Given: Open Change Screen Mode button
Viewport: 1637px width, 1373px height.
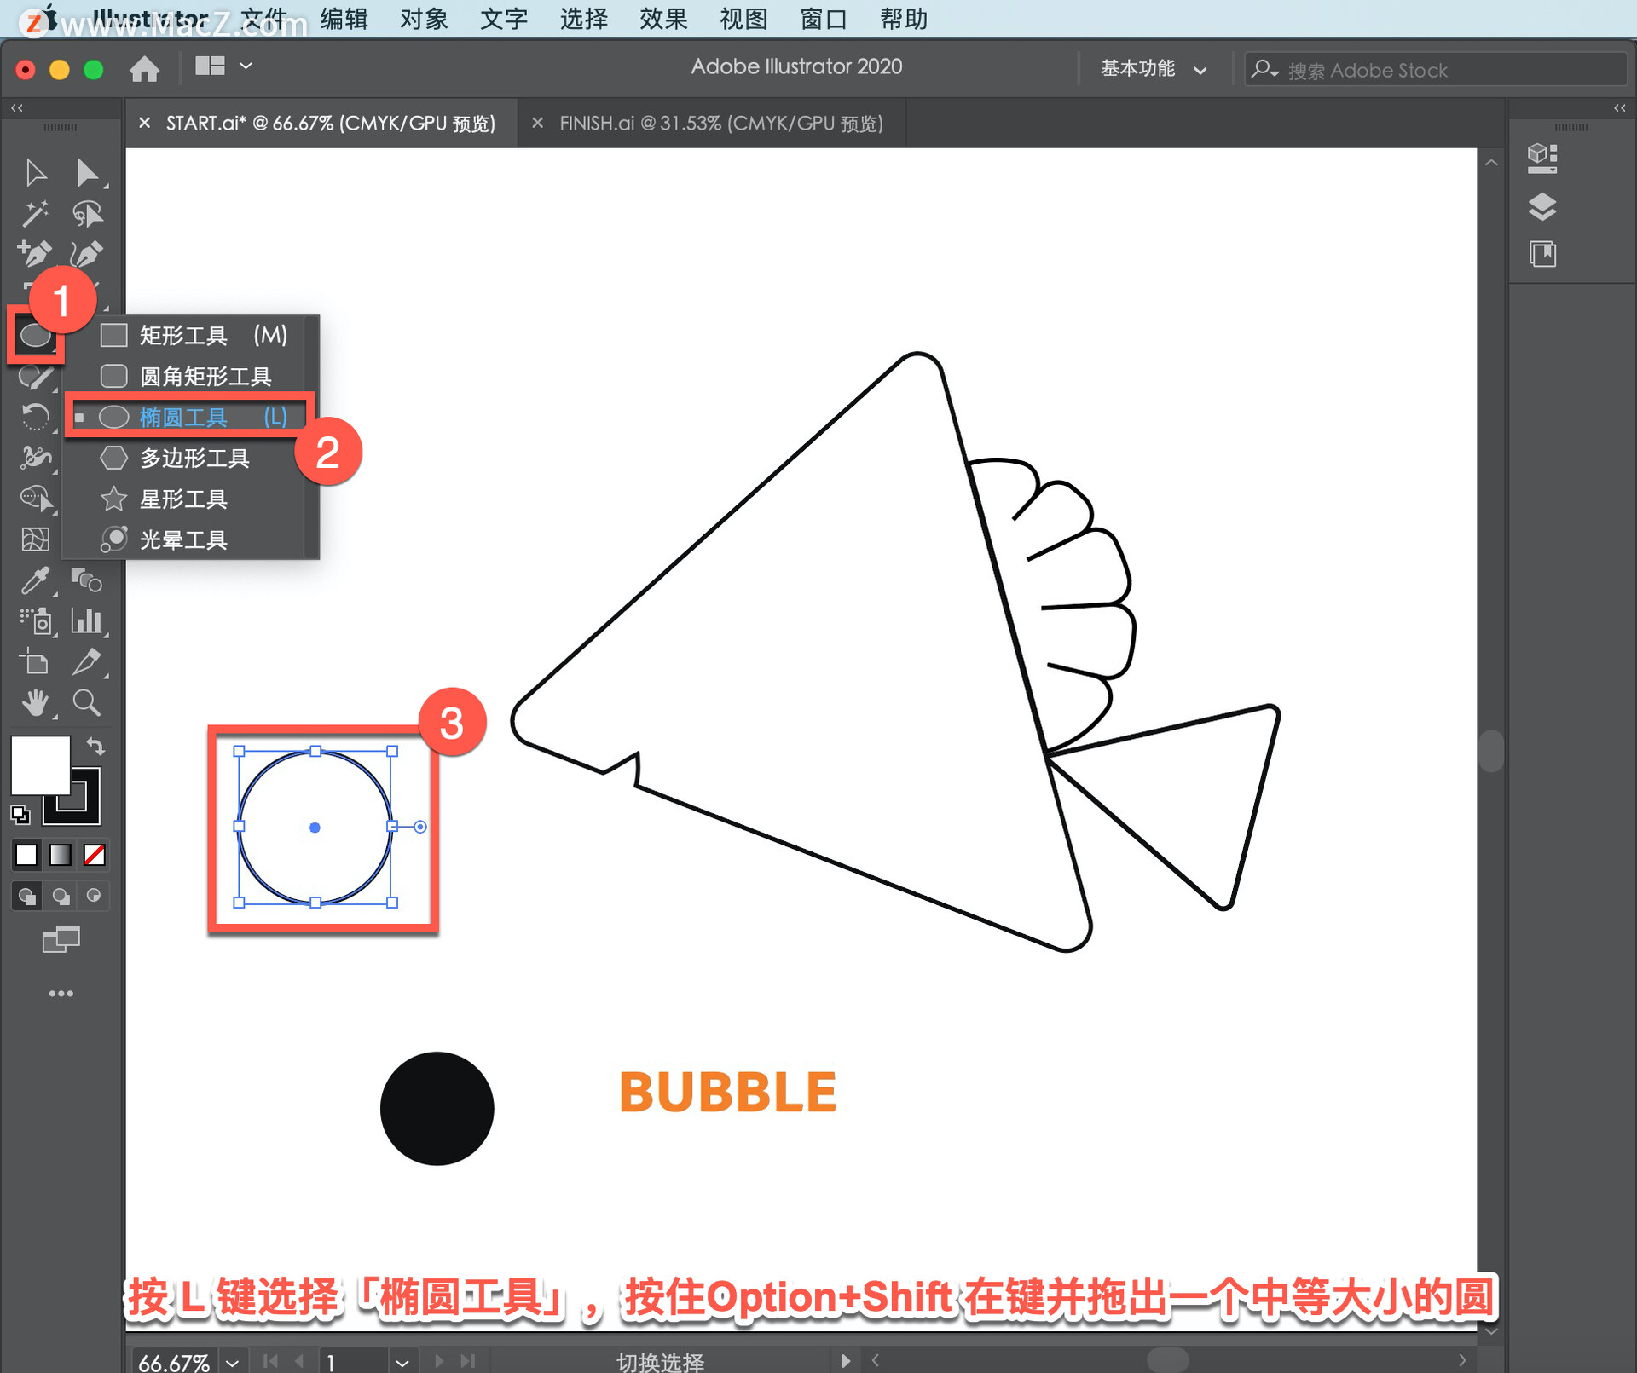Looking at the screenshot, I should click(61, 939).
